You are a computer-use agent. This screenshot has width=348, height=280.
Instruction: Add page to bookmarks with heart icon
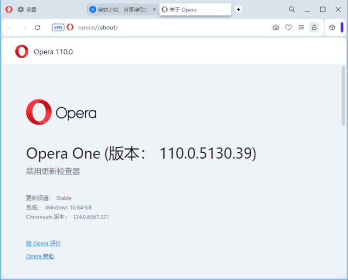[x=289, y=28]
